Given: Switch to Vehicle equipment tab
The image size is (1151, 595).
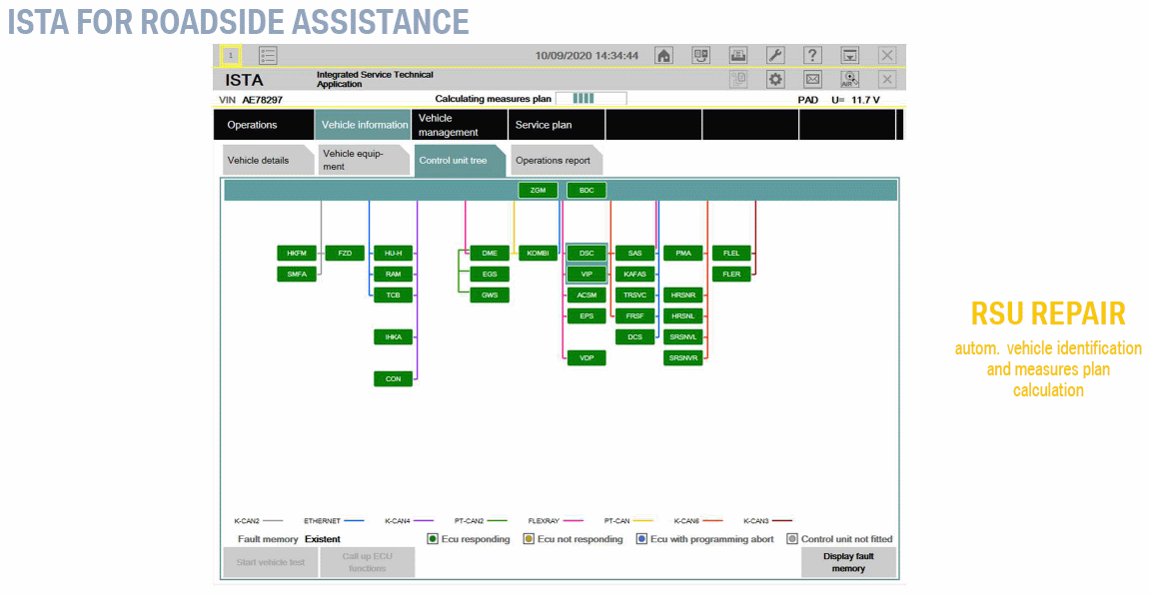Looking at the screenshot, I should 364,161.
